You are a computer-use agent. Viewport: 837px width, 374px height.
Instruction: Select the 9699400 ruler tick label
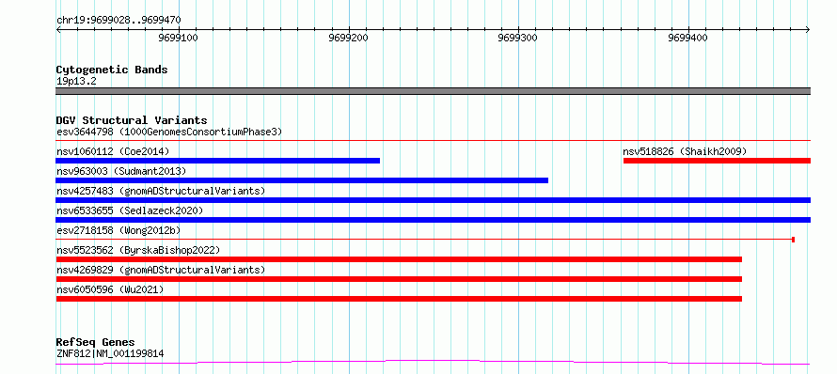(x=688, y=38)
